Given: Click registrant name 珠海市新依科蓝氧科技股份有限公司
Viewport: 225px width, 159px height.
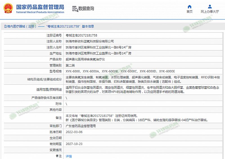Looking at the screenshot, I should coord(90,41).
